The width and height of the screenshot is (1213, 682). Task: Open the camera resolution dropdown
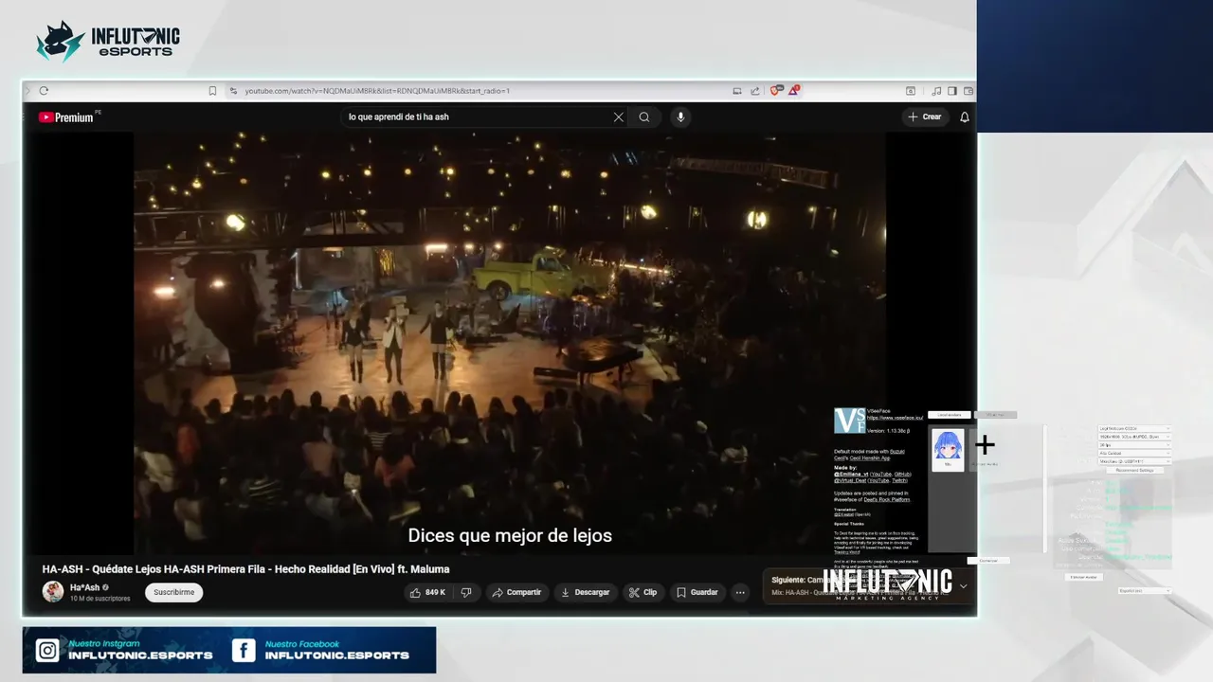(x=1134, y=437)
